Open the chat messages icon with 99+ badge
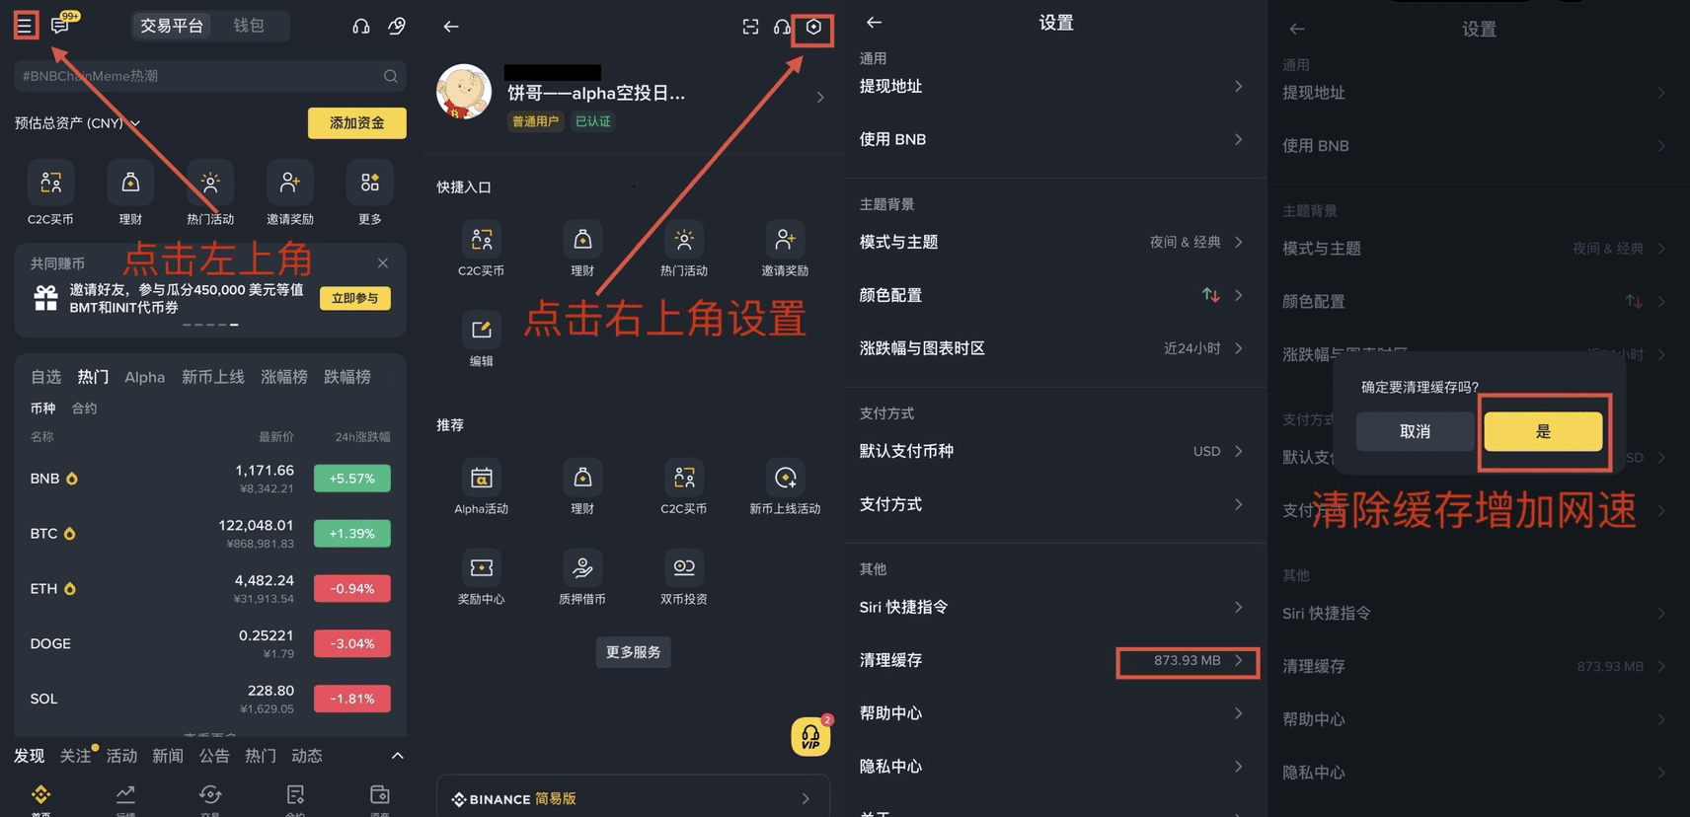1690x817 pixels. coord(61,24)
